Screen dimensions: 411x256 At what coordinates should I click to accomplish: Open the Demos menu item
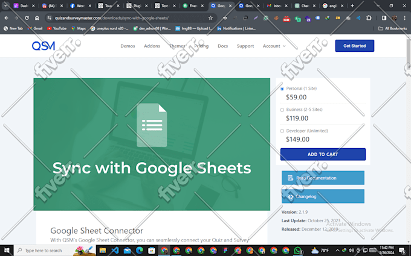pyautogui.click(x=128, y=46)
